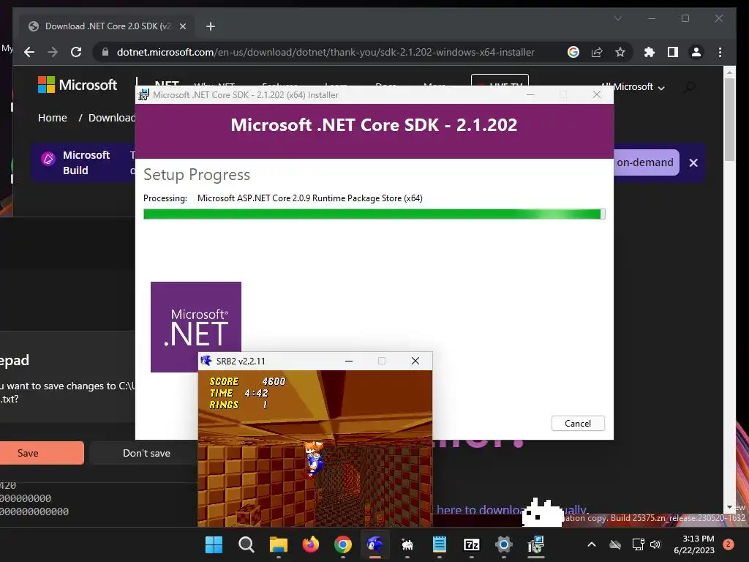Switch to Notepad in taskbar
The image size is (749, 562).
tap(440, 544)
